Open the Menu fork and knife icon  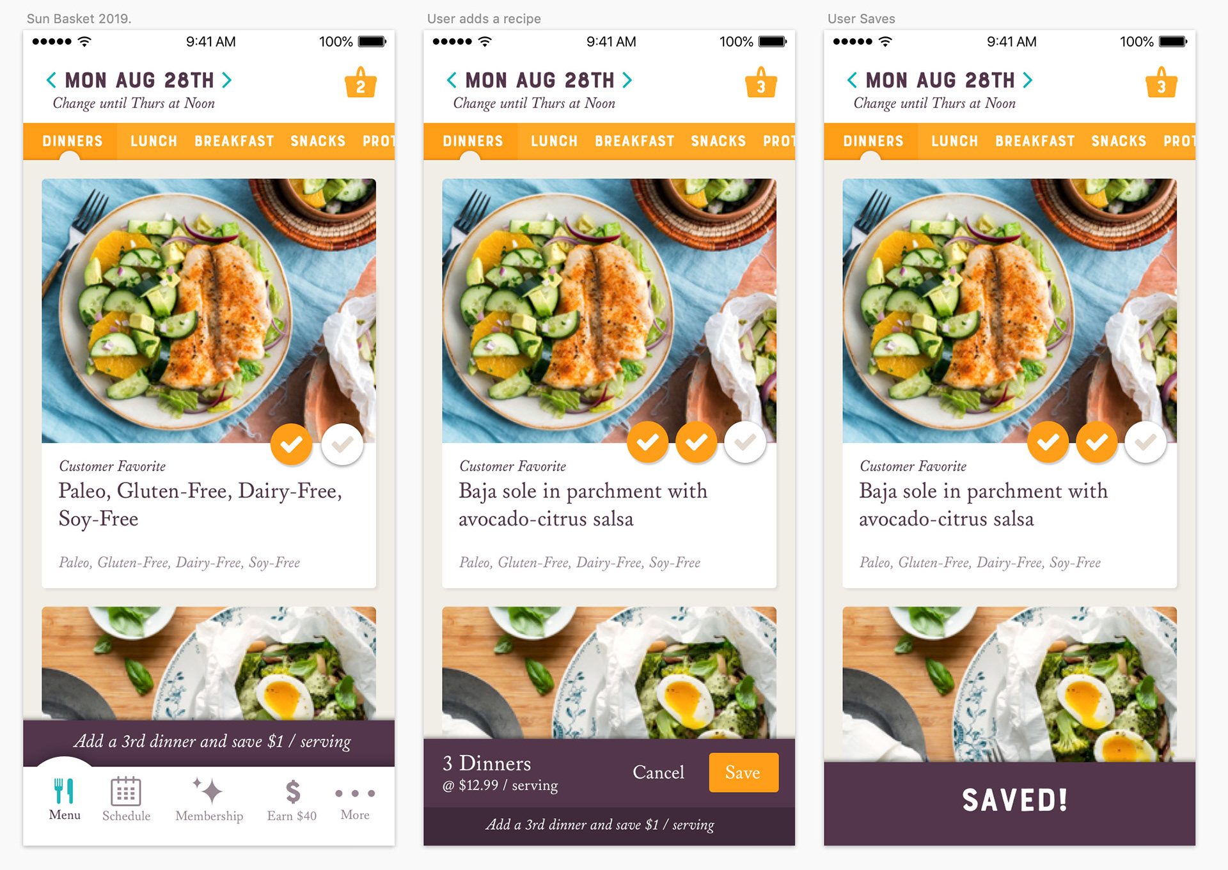[x=64, y=791]
